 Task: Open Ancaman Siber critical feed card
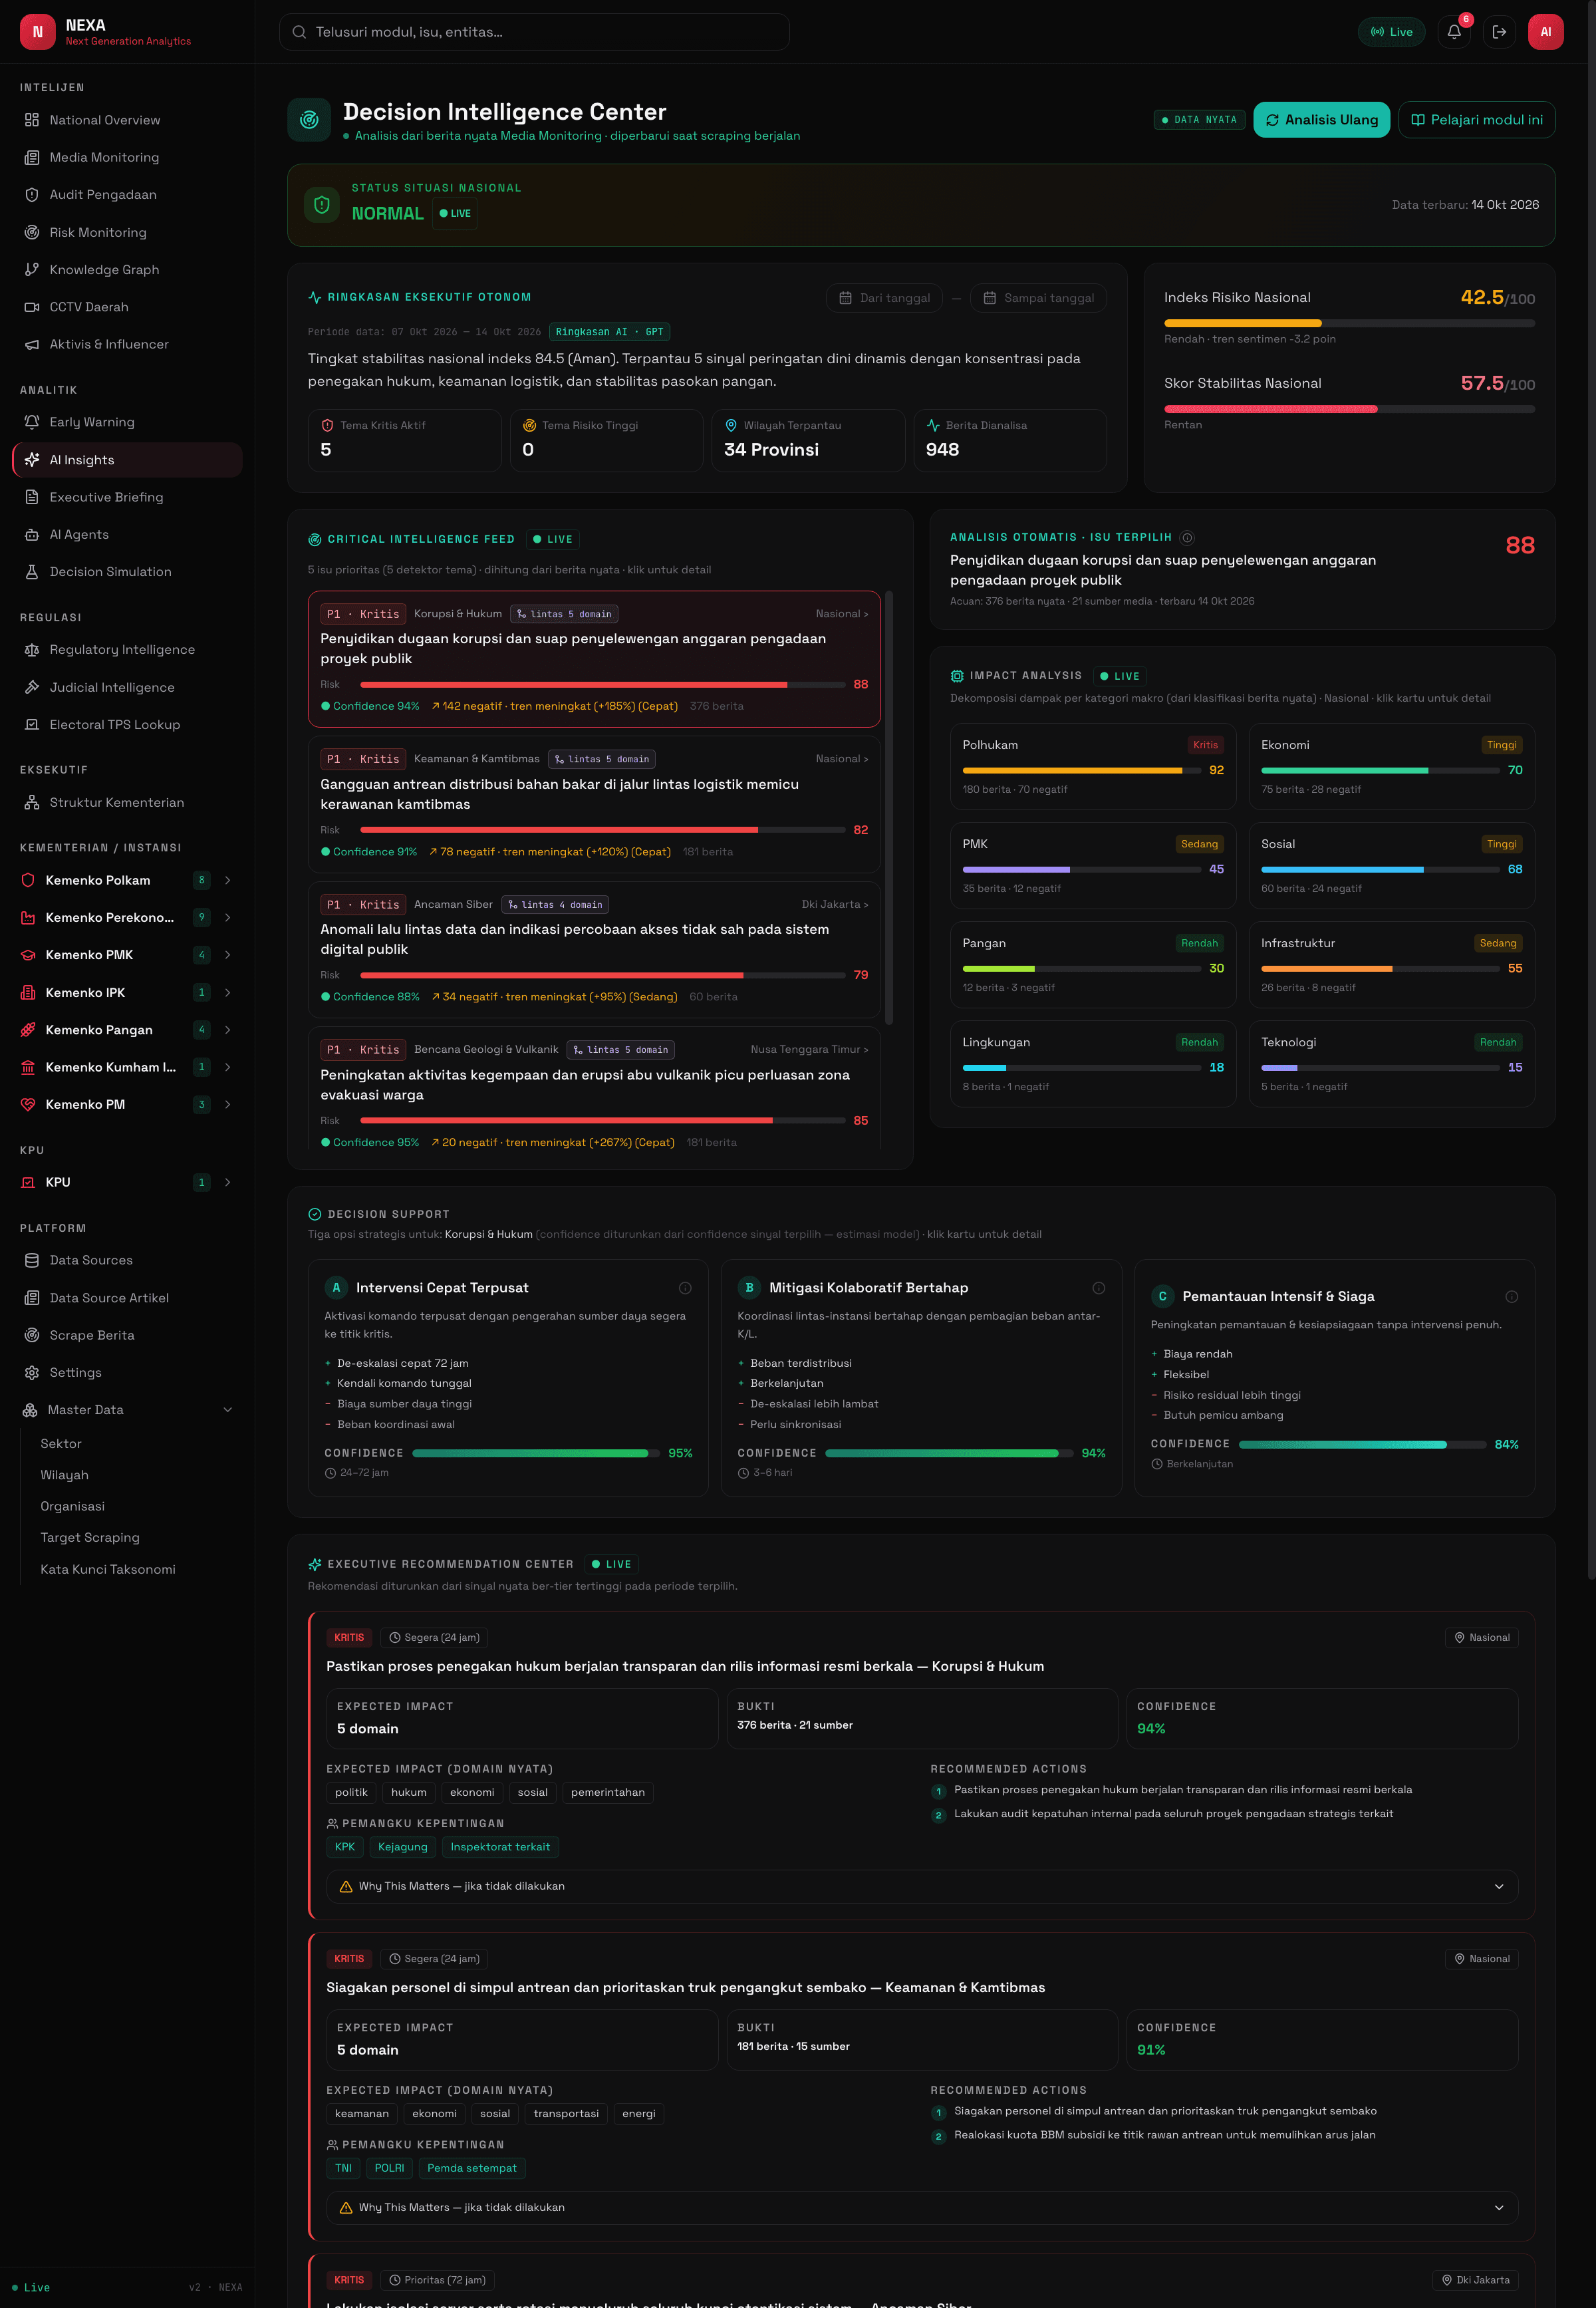coord(594,949)
